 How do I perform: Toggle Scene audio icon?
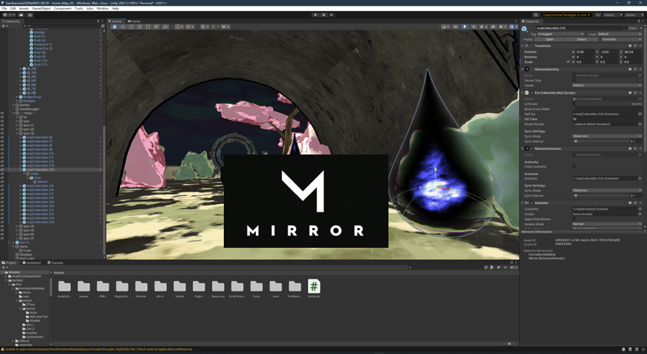coord(474,27)
